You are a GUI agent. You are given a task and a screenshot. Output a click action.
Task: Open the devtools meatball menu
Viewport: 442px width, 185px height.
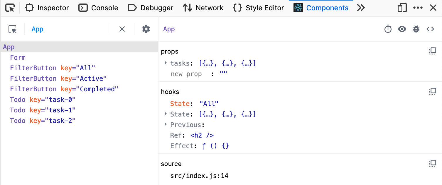point(418,8)
